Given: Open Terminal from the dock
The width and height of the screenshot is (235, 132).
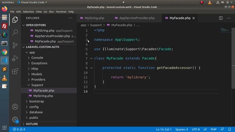Looking at the screenshot, I should [4, 44].
